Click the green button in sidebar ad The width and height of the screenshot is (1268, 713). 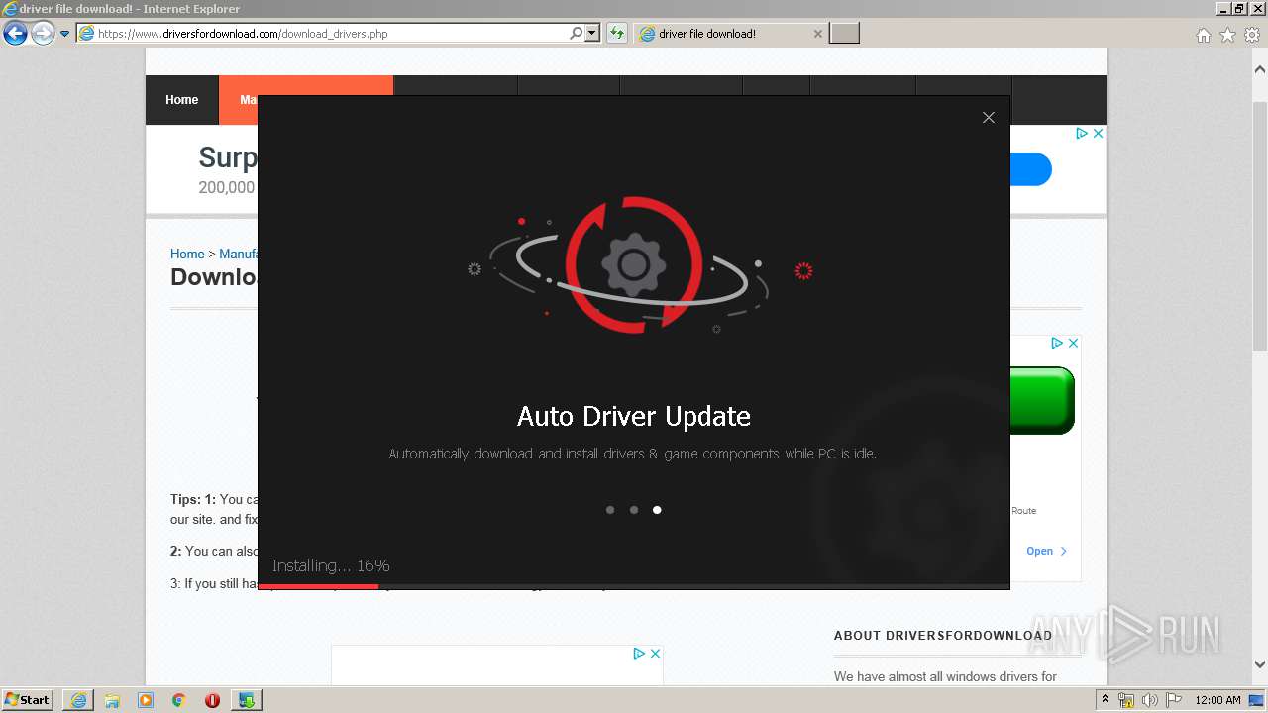tap(1042, 400)
